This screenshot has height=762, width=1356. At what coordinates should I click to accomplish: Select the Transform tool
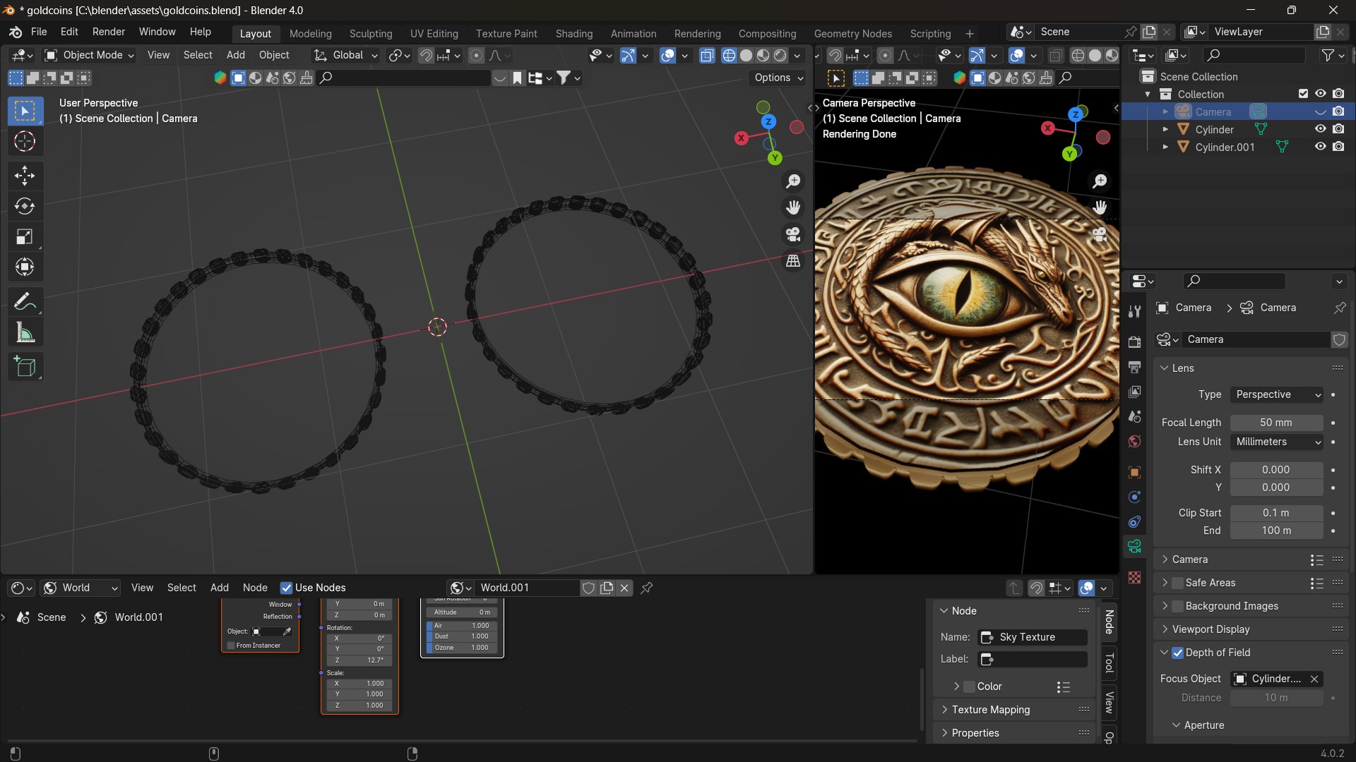[x=25, y=267]
